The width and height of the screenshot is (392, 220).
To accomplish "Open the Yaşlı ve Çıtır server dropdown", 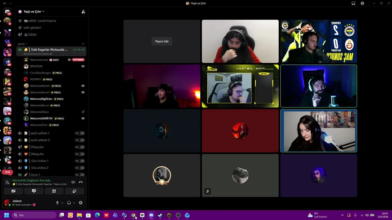I will click(x=34, y=12).
